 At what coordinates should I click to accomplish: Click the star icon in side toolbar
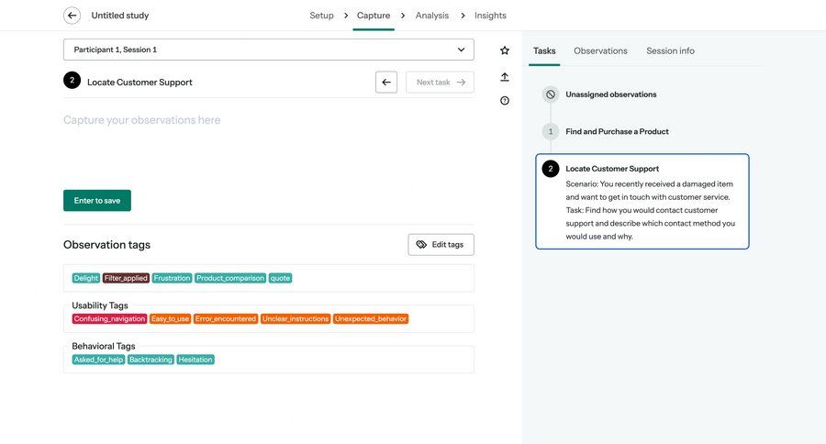click(x=505, y=50)
